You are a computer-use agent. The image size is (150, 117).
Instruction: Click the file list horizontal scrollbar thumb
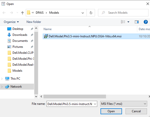(75, 97)
